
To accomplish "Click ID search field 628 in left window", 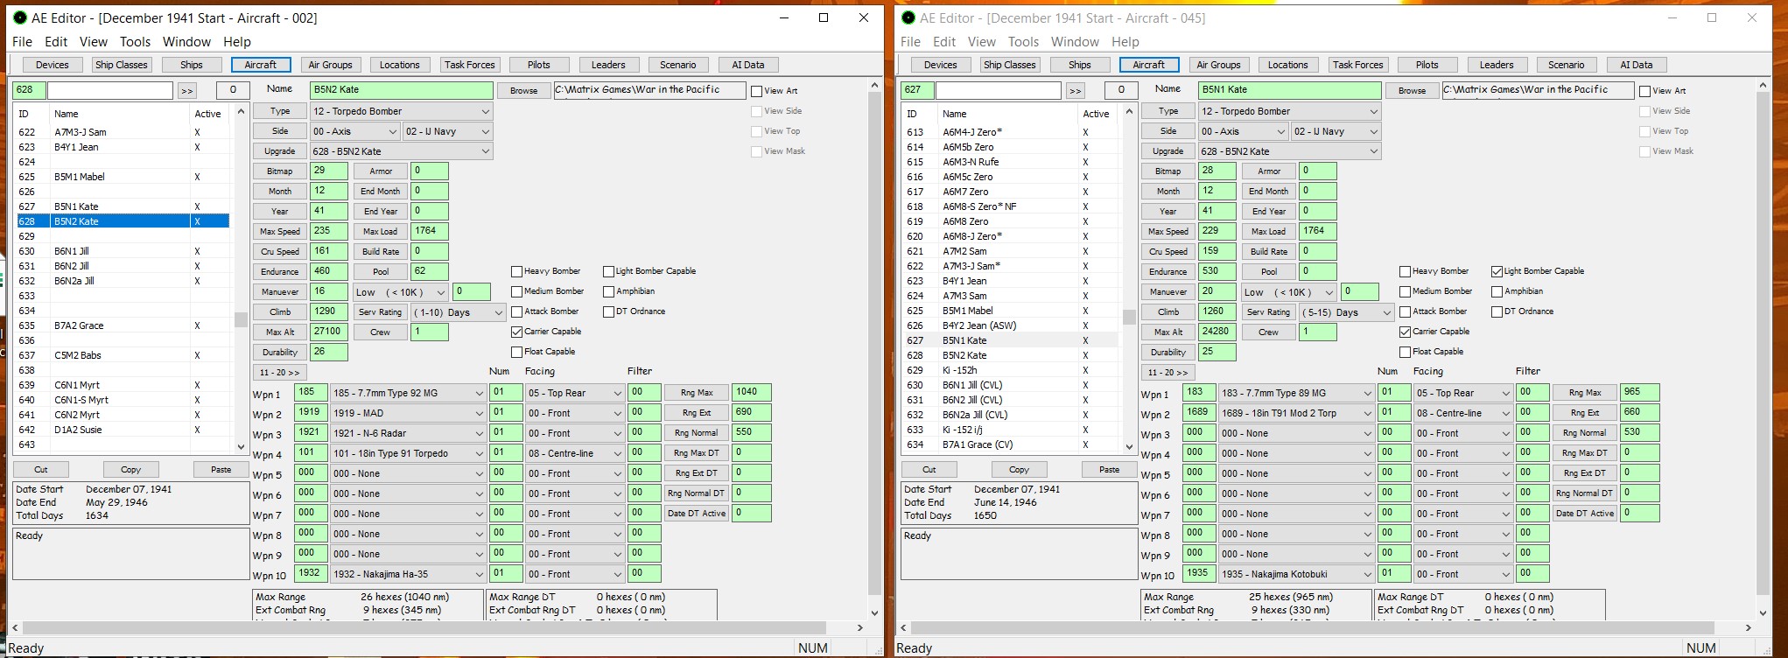I will pyautogui.click(x=29, y=90).
